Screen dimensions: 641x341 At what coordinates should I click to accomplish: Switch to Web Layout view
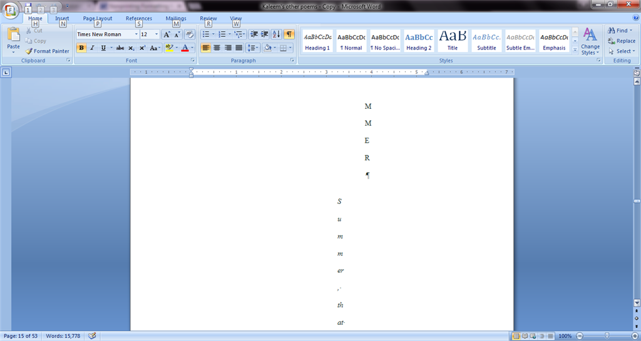[x=533, y=336]
